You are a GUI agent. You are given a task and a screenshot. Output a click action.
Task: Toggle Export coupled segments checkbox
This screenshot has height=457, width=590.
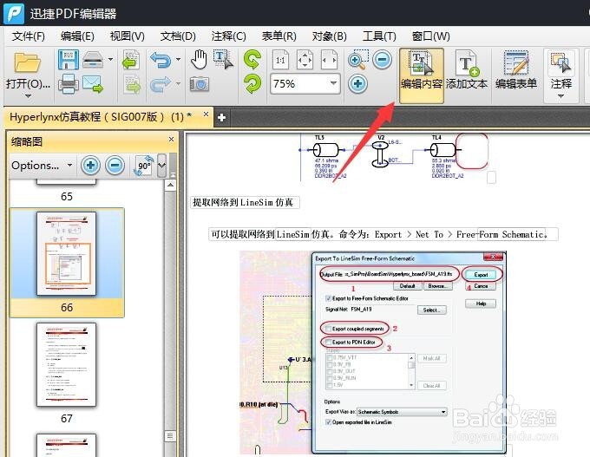coord(328,329)
